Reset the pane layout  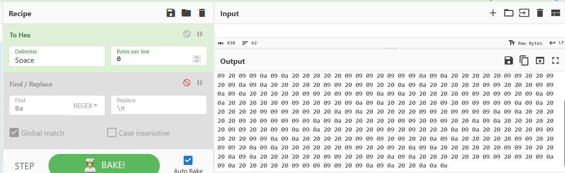coord(555,13)
